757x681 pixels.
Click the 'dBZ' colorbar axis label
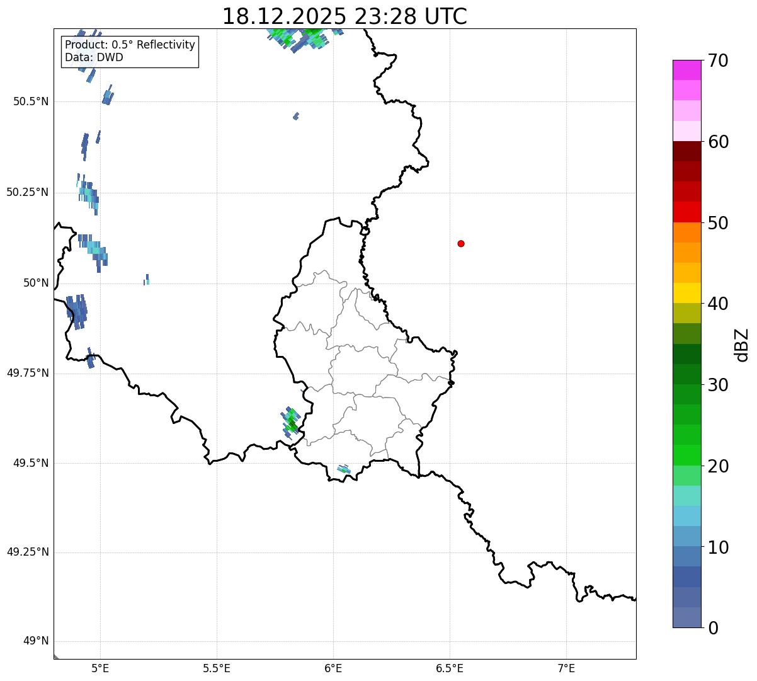(x=742, y=345)
